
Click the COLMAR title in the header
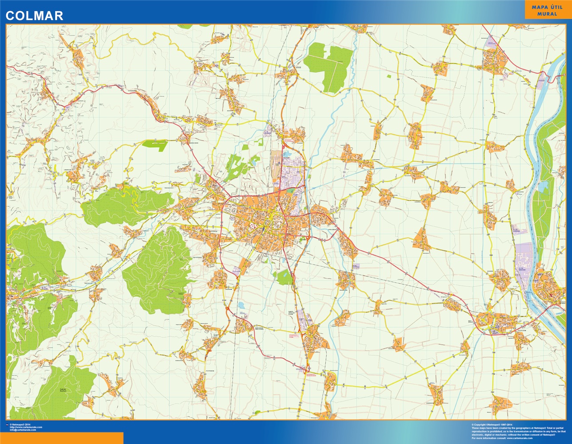tap(33, 16)
